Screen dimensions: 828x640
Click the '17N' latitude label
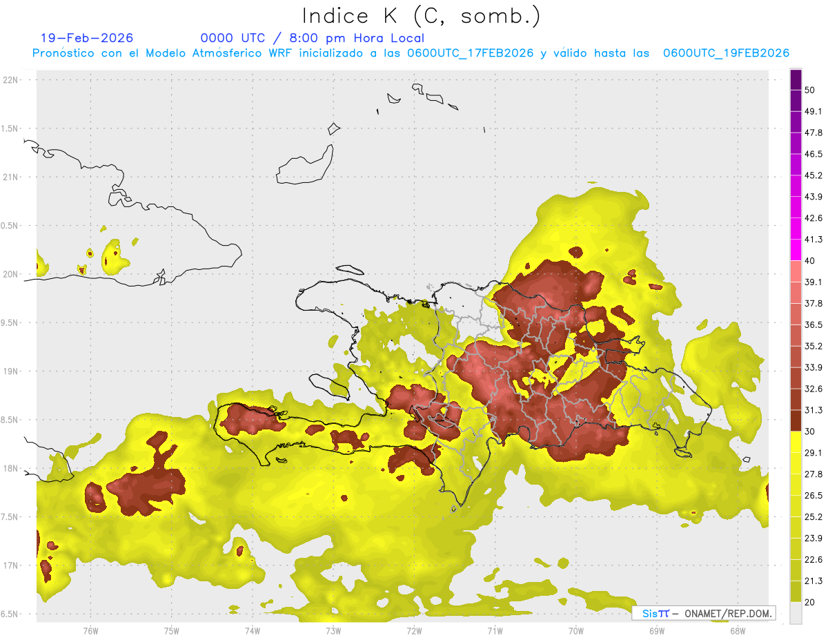10,565
